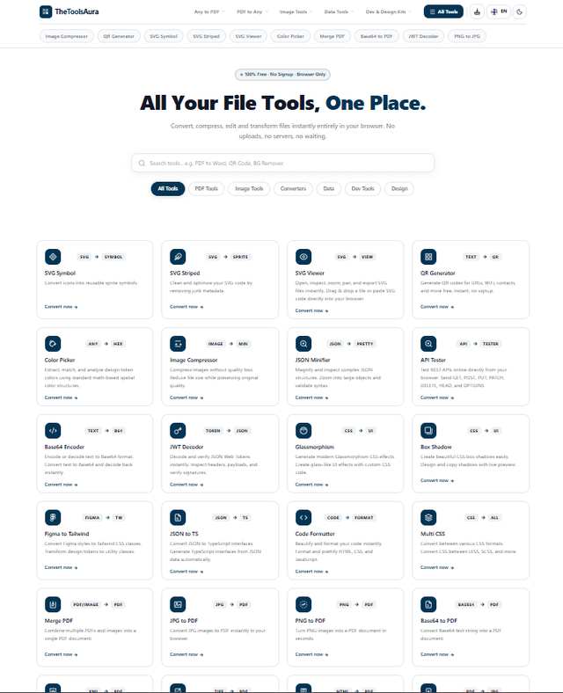
Task: Open the Glassmorphism card icon
Action: tap(303, 430)
